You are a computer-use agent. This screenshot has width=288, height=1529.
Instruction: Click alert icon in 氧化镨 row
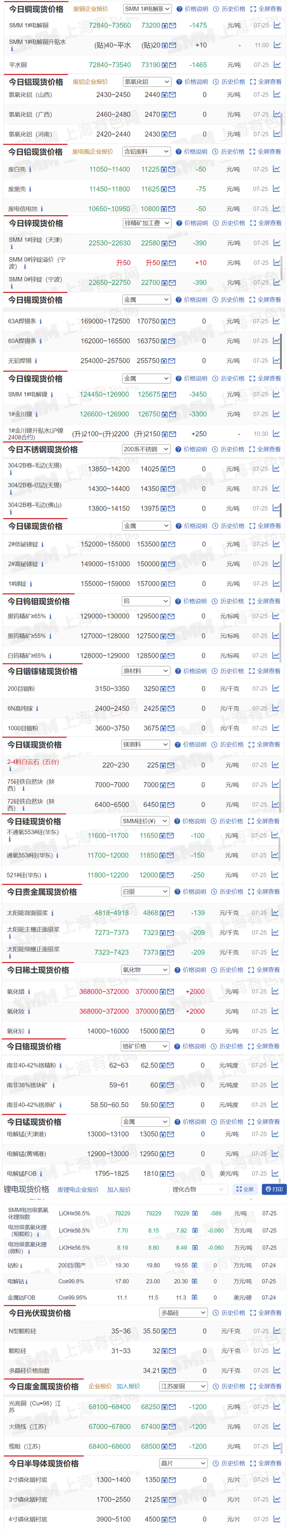pos(163,992)
